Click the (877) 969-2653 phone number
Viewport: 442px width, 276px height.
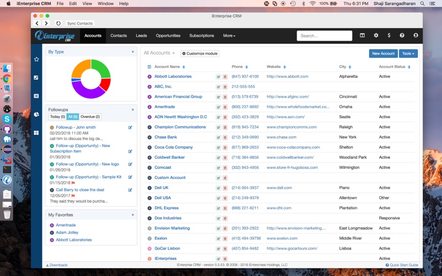point(245,147)
